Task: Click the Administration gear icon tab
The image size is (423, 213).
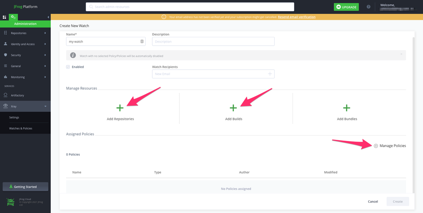Action: (x=13, y=17)
